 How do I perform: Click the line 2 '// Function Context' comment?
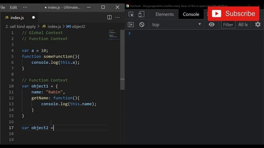[x=45, y=39]
